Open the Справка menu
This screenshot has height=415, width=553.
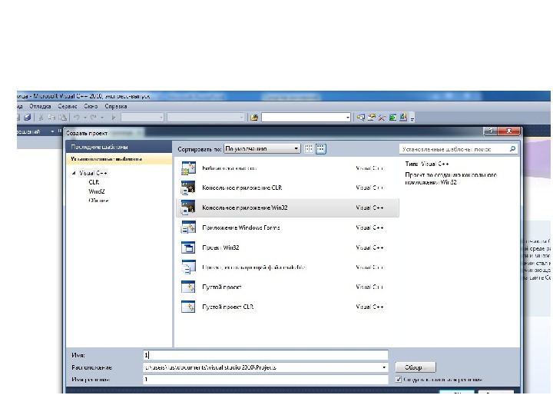[116, 106]
